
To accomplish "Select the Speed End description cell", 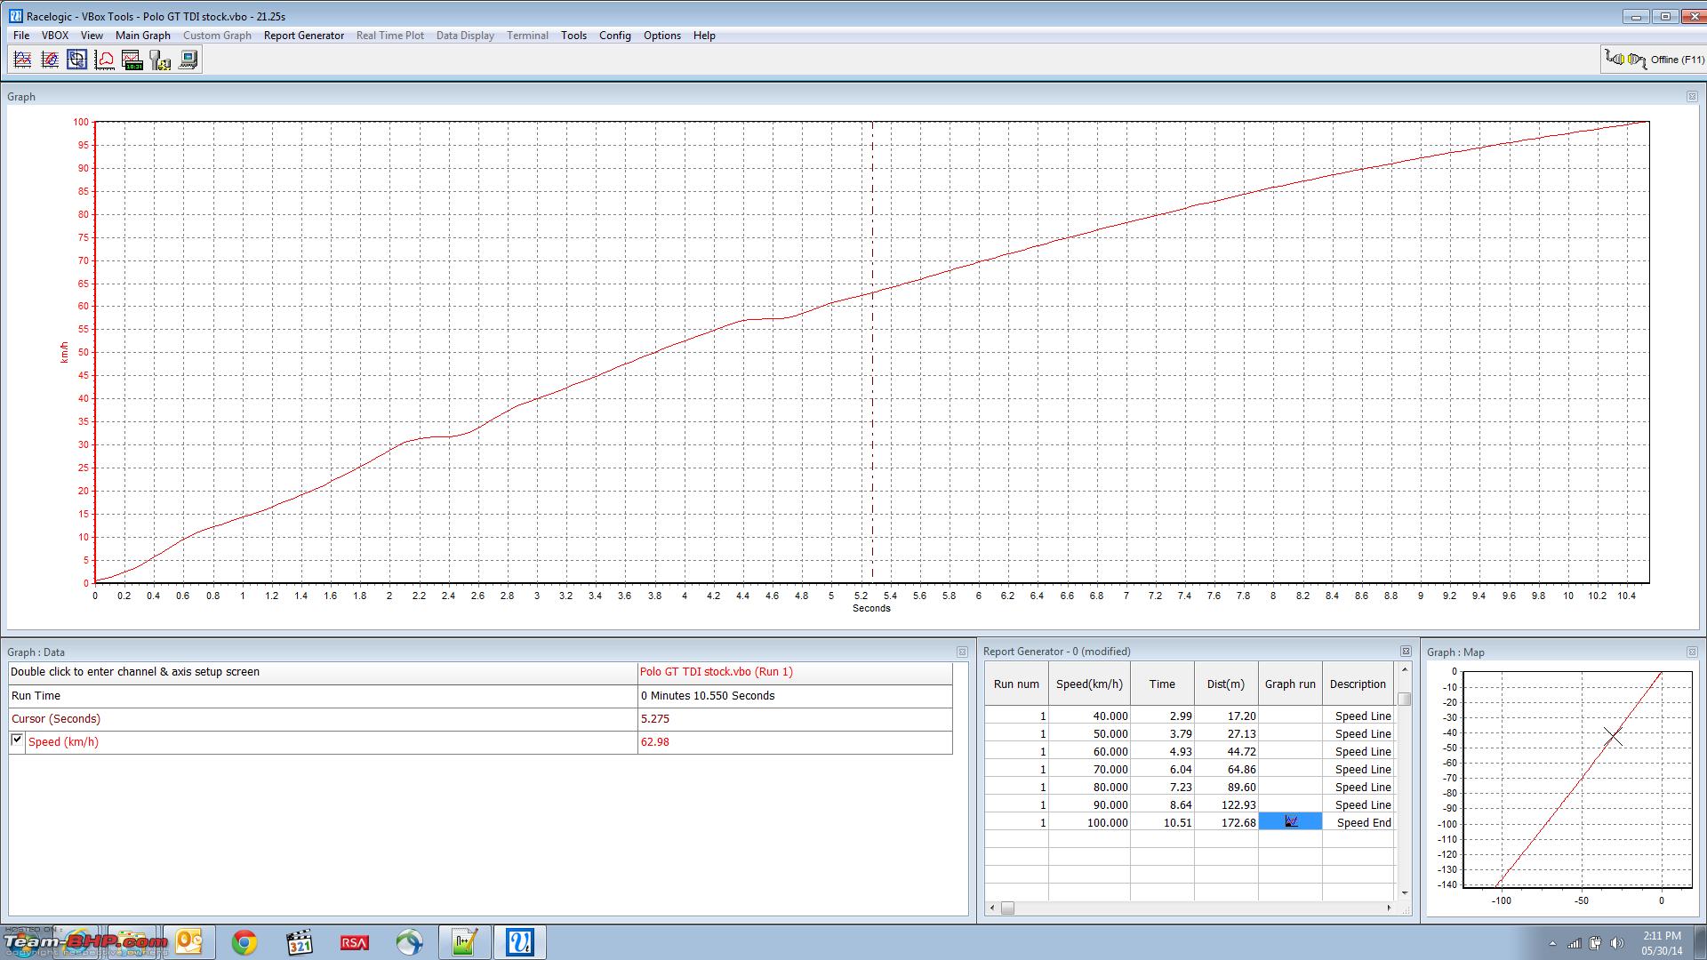I will coord(1358,822).
